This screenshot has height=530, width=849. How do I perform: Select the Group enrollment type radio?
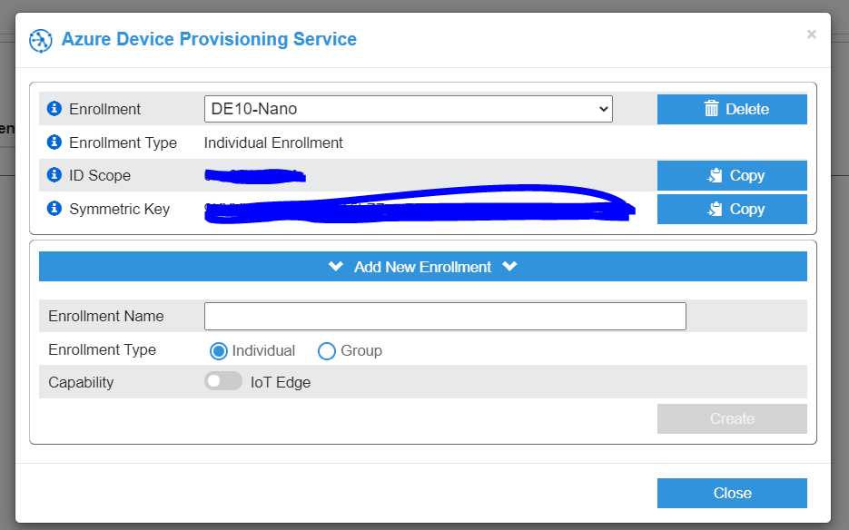327,351
